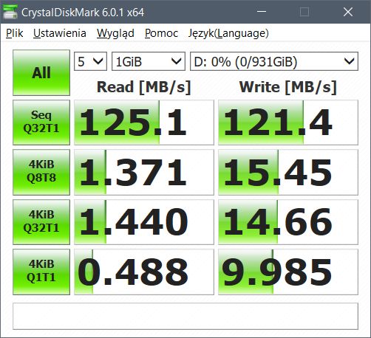Start the 4KiB Q1T1 test
This screenshot has width=371, height=338.
[x=41, y=272]
